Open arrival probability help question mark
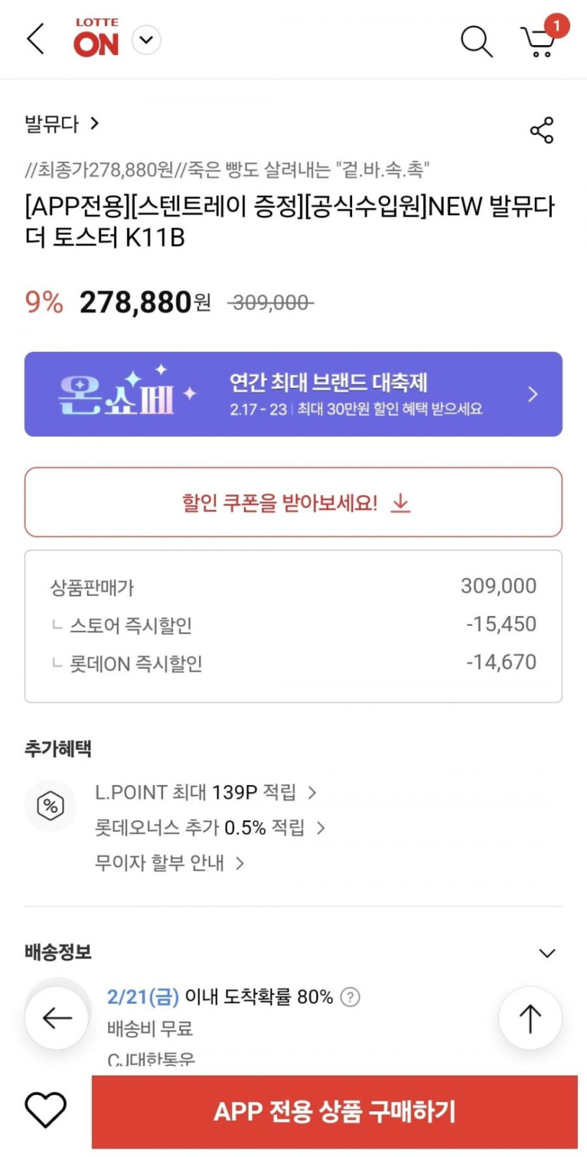This screenshot has width=587, height=1157. click(x=350, y=997)
